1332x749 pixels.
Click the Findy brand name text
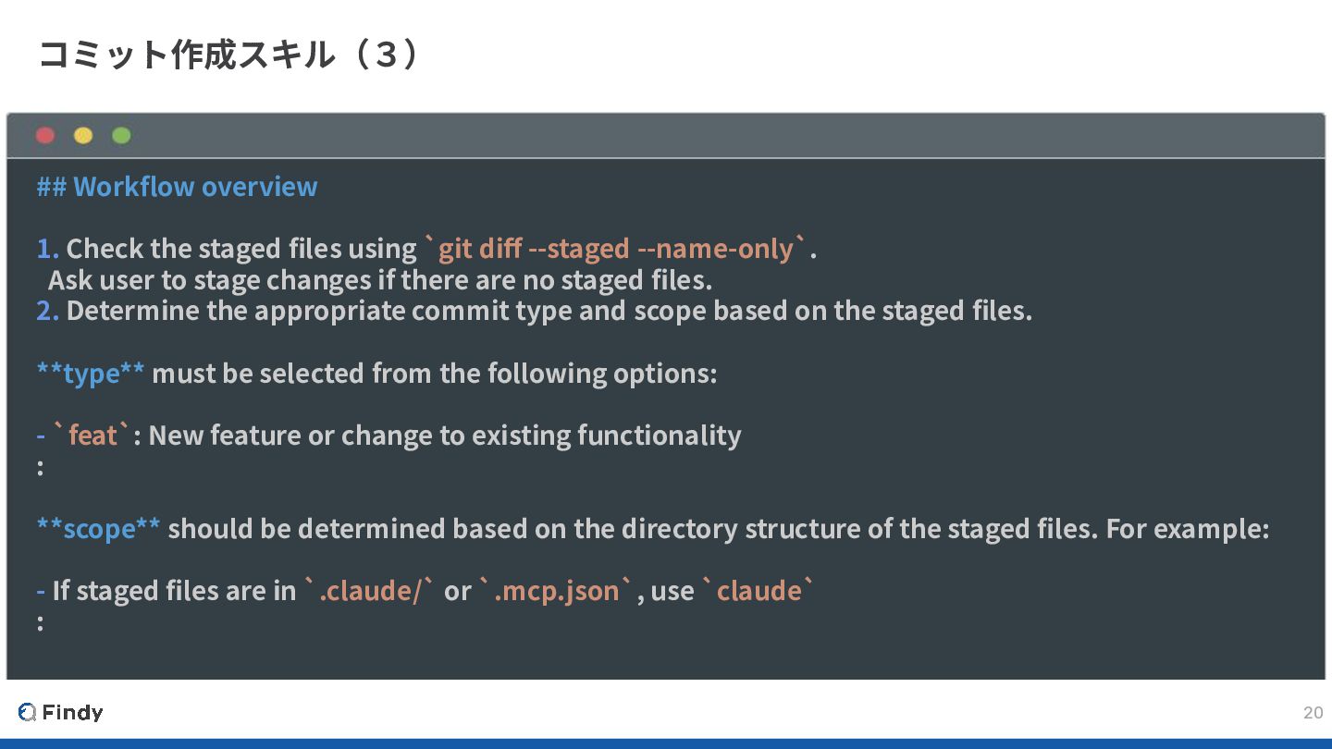pyautogui.click(x=72, y=712)
